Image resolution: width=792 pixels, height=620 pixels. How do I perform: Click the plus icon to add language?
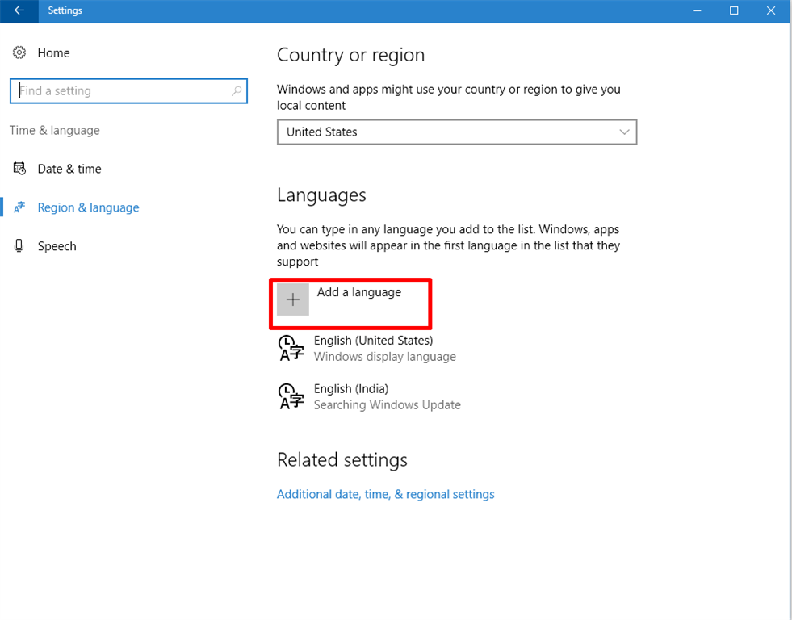pyautogui.click(x=293, y=300)
